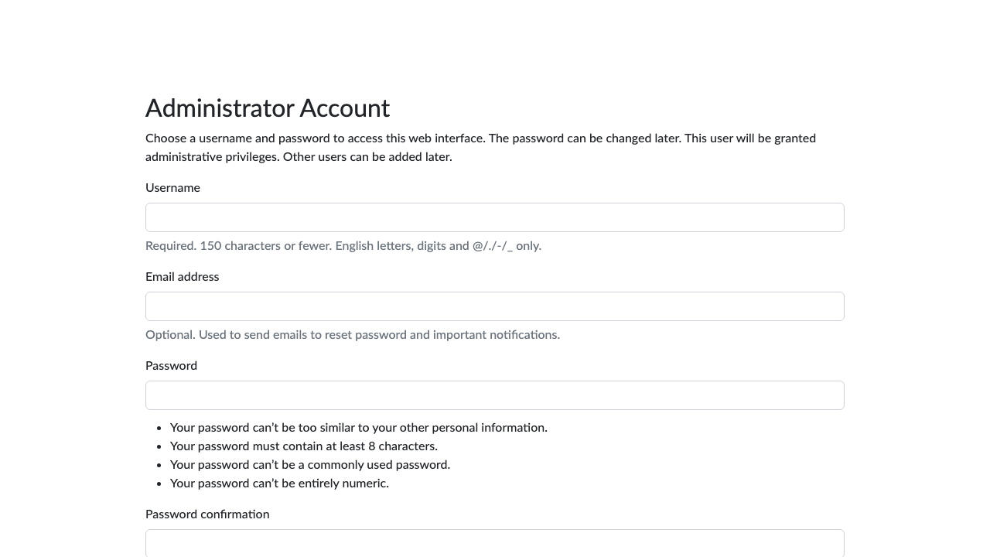Click the Password label above its field
Image resolution: width=990 pixels, height=557 pixels.
171,366
